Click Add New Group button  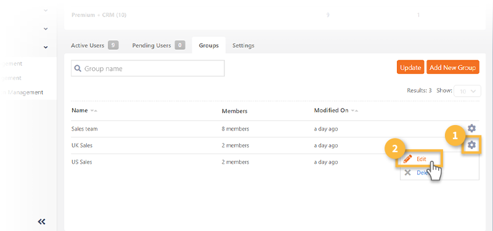(x=453, y=67)
